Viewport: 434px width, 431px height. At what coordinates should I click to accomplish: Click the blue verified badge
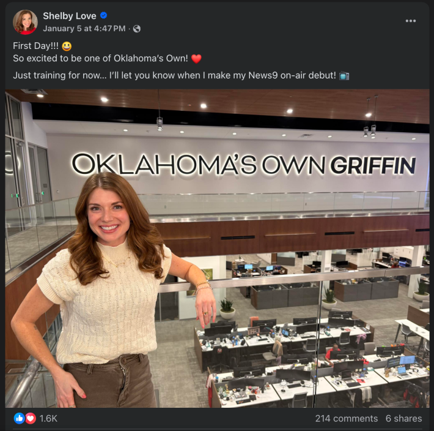click(x=103, y=15)
